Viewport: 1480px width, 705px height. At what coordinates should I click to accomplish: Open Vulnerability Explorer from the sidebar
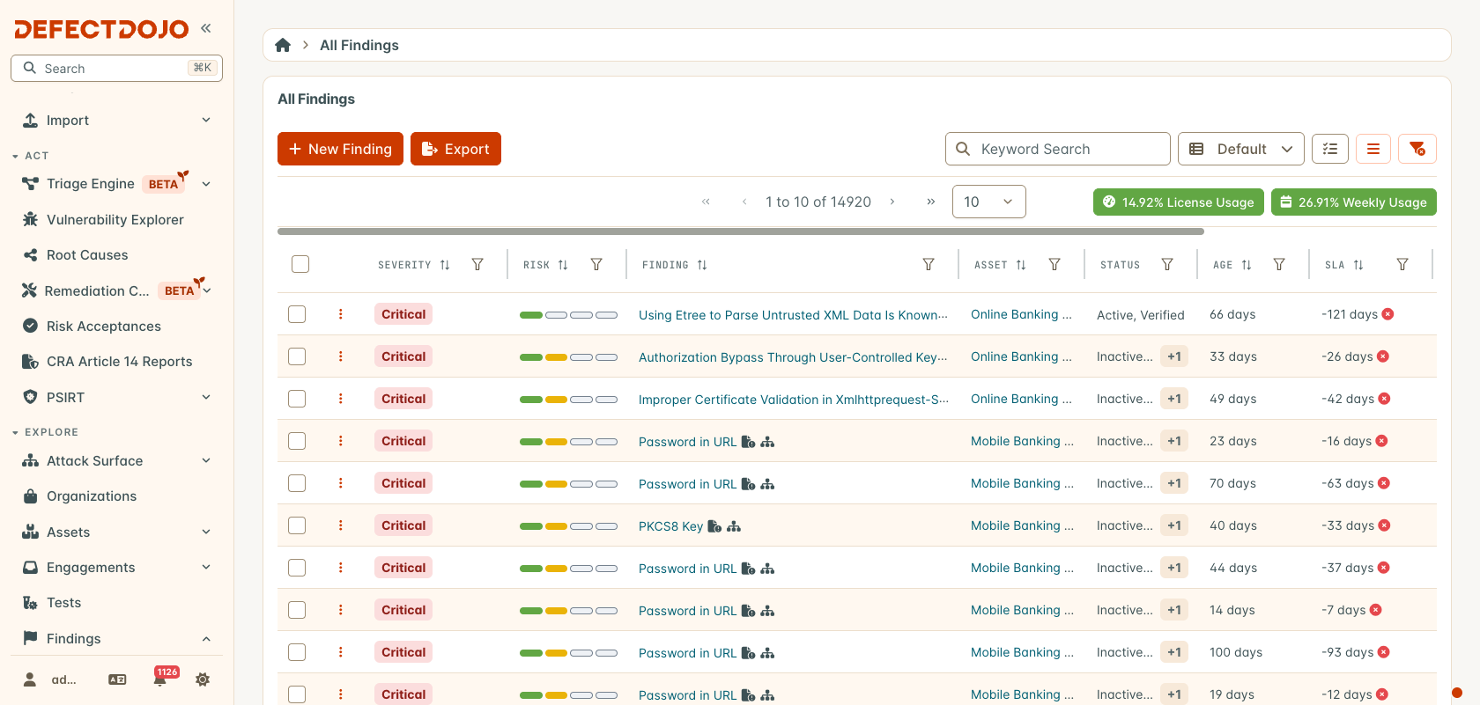[115, 220]
